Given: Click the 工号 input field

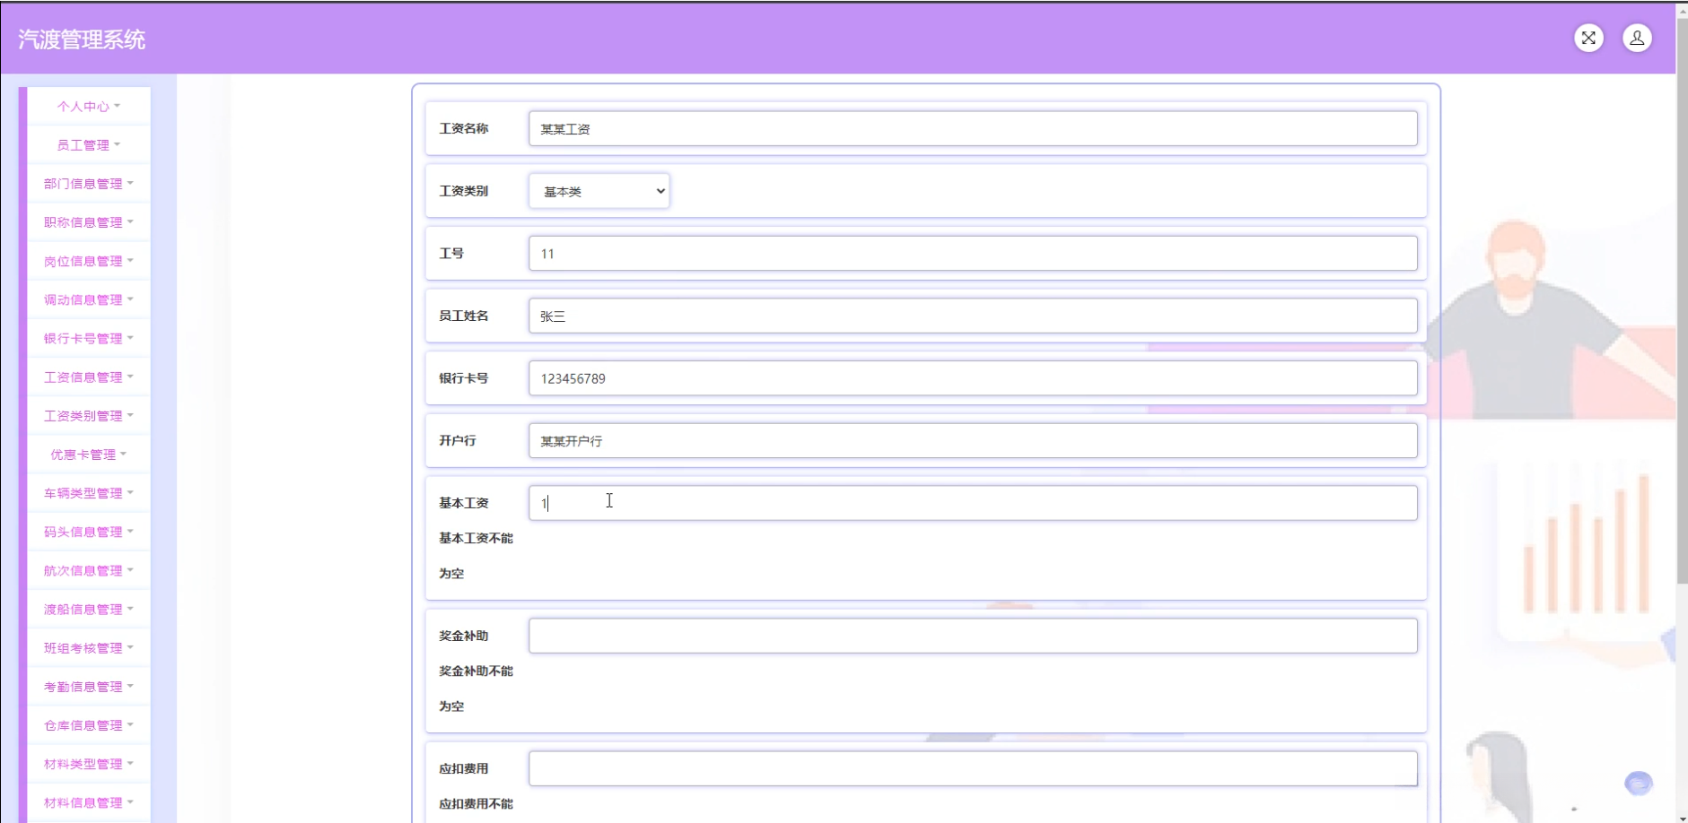Looking at the screenshot, I should (x=973, y=253).
